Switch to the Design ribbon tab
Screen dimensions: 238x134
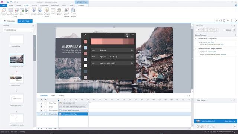coord(34,6)
